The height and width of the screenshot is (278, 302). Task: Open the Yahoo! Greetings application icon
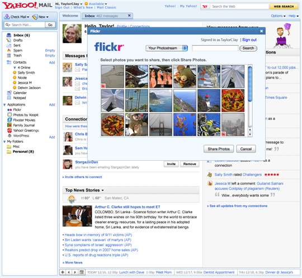click(10, 131)
